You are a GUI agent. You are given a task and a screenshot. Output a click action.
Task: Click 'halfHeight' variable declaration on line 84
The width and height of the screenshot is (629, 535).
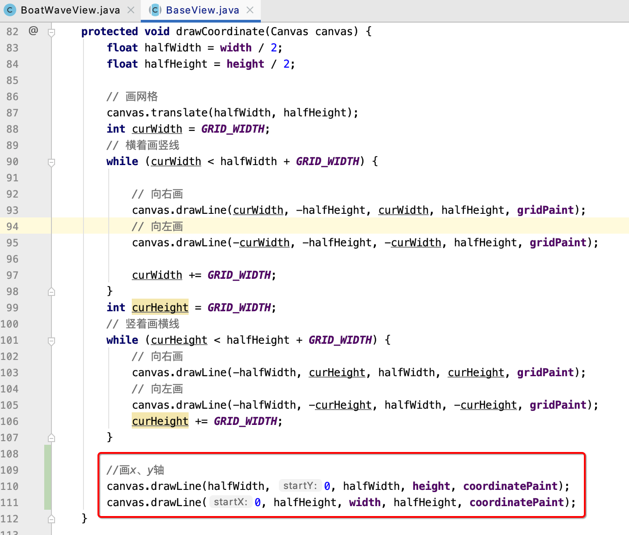[176, 64]
